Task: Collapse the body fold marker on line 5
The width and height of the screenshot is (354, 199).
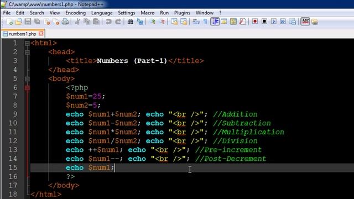Action: click(x=27, y=78)
